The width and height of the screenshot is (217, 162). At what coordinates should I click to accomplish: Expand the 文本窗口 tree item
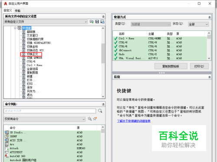pyautogui.click(x=24, y=36)
